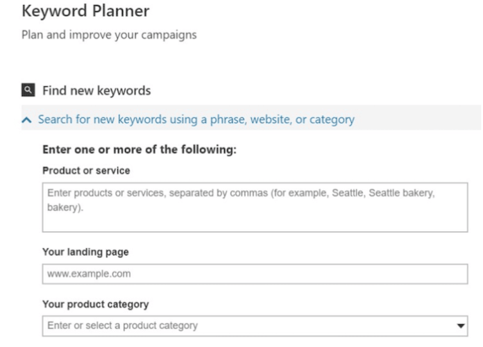Click "Enter one or more of the following" heading

(x=139, y=149)
